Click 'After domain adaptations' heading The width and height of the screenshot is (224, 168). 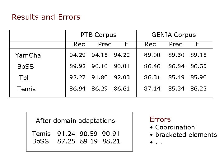tap(75, 120)
